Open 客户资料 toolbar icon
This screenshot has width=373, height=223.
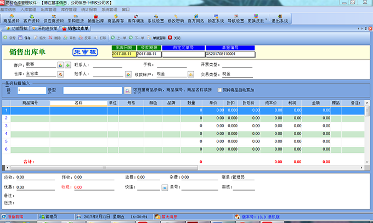pos(31,19)
